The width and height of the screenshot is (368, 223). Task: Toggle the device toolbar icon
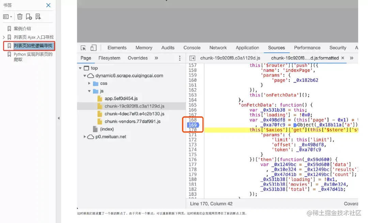pyautogui.click(x=93, y=48)
